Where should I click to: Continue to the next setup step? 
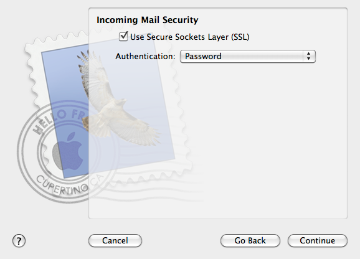tap(318, 241)
